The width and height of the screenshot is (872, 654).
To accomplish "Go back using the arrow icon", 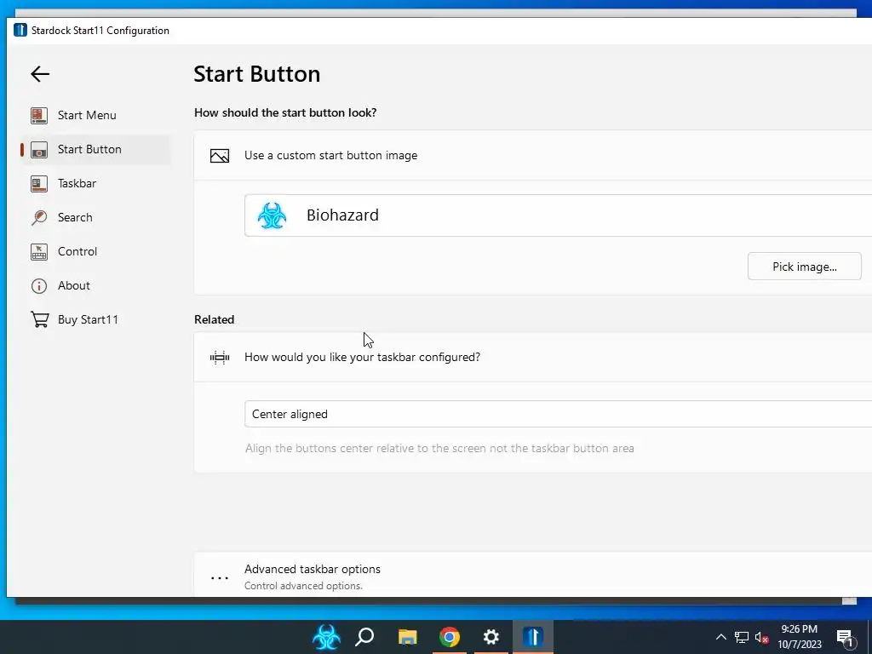I will (x=40, y=74).
